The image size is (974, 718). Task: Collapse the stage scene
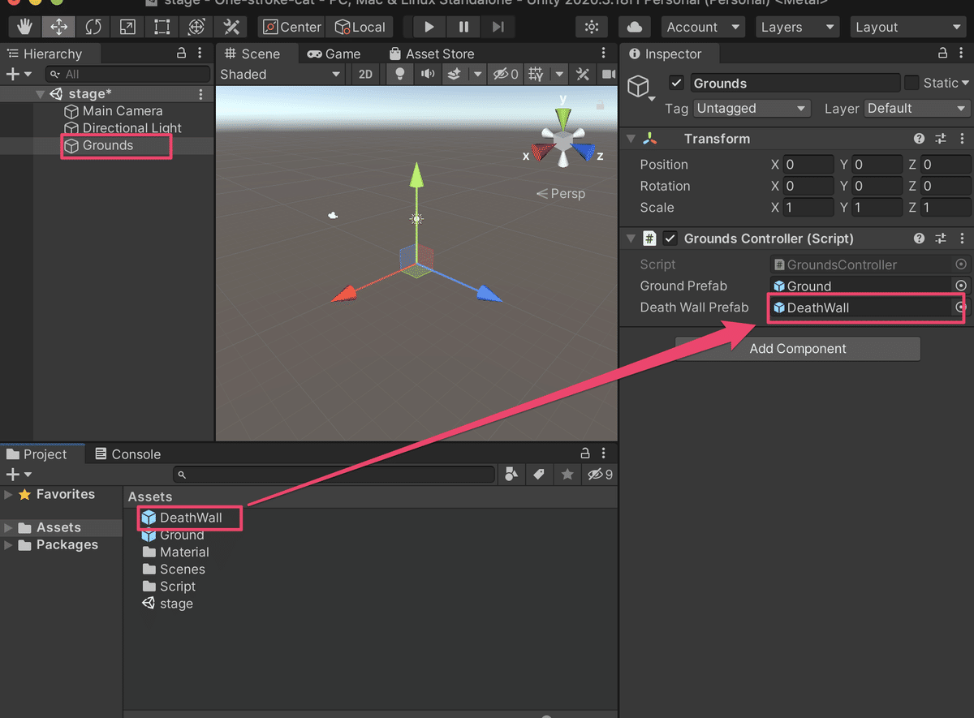pyautogui.click(x=40, y=94)
